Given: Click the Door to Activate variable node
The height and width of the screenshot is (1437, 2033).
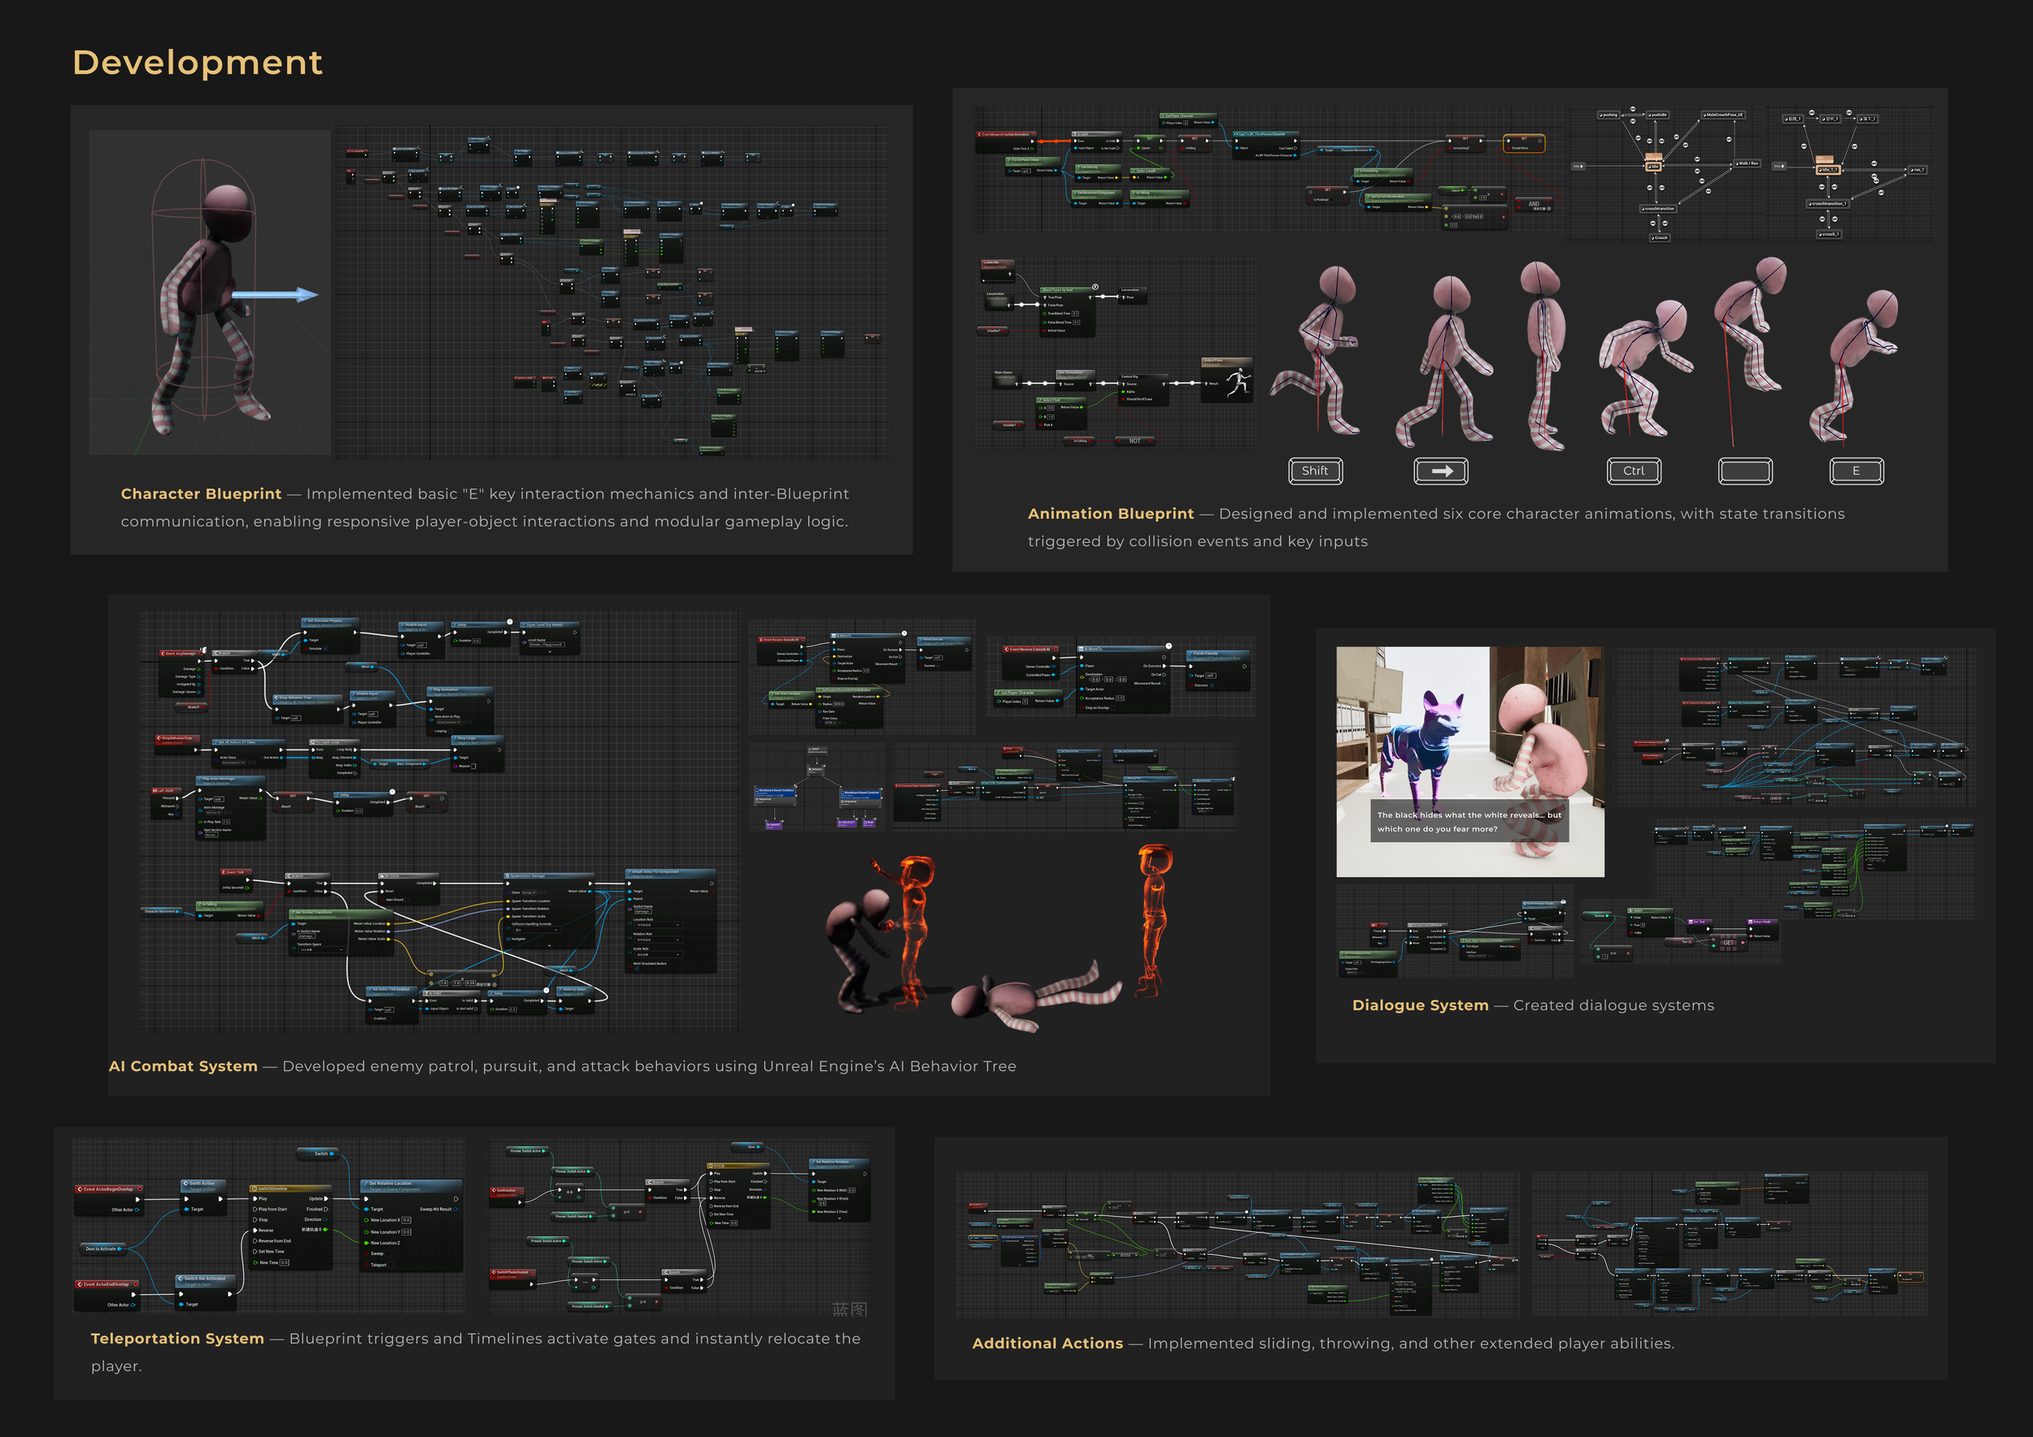Looking at the screenshot, I should click(x=102, y=1248).
